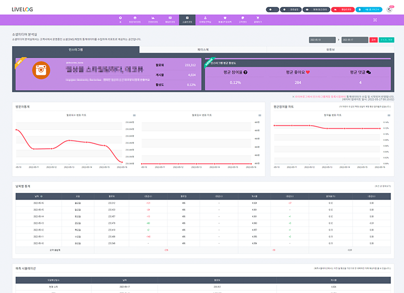Click the orange Instagram camera icon
The image size is (404, 293).
pyautogui.click(x=41, y=70)
